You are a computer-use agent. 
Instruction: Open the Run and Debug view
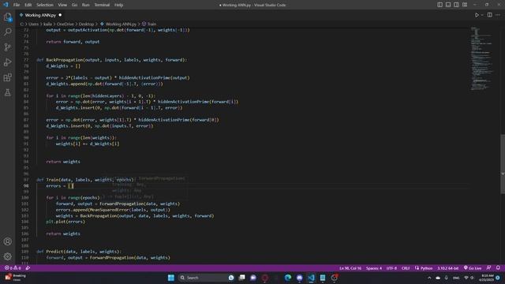(7, 62)
